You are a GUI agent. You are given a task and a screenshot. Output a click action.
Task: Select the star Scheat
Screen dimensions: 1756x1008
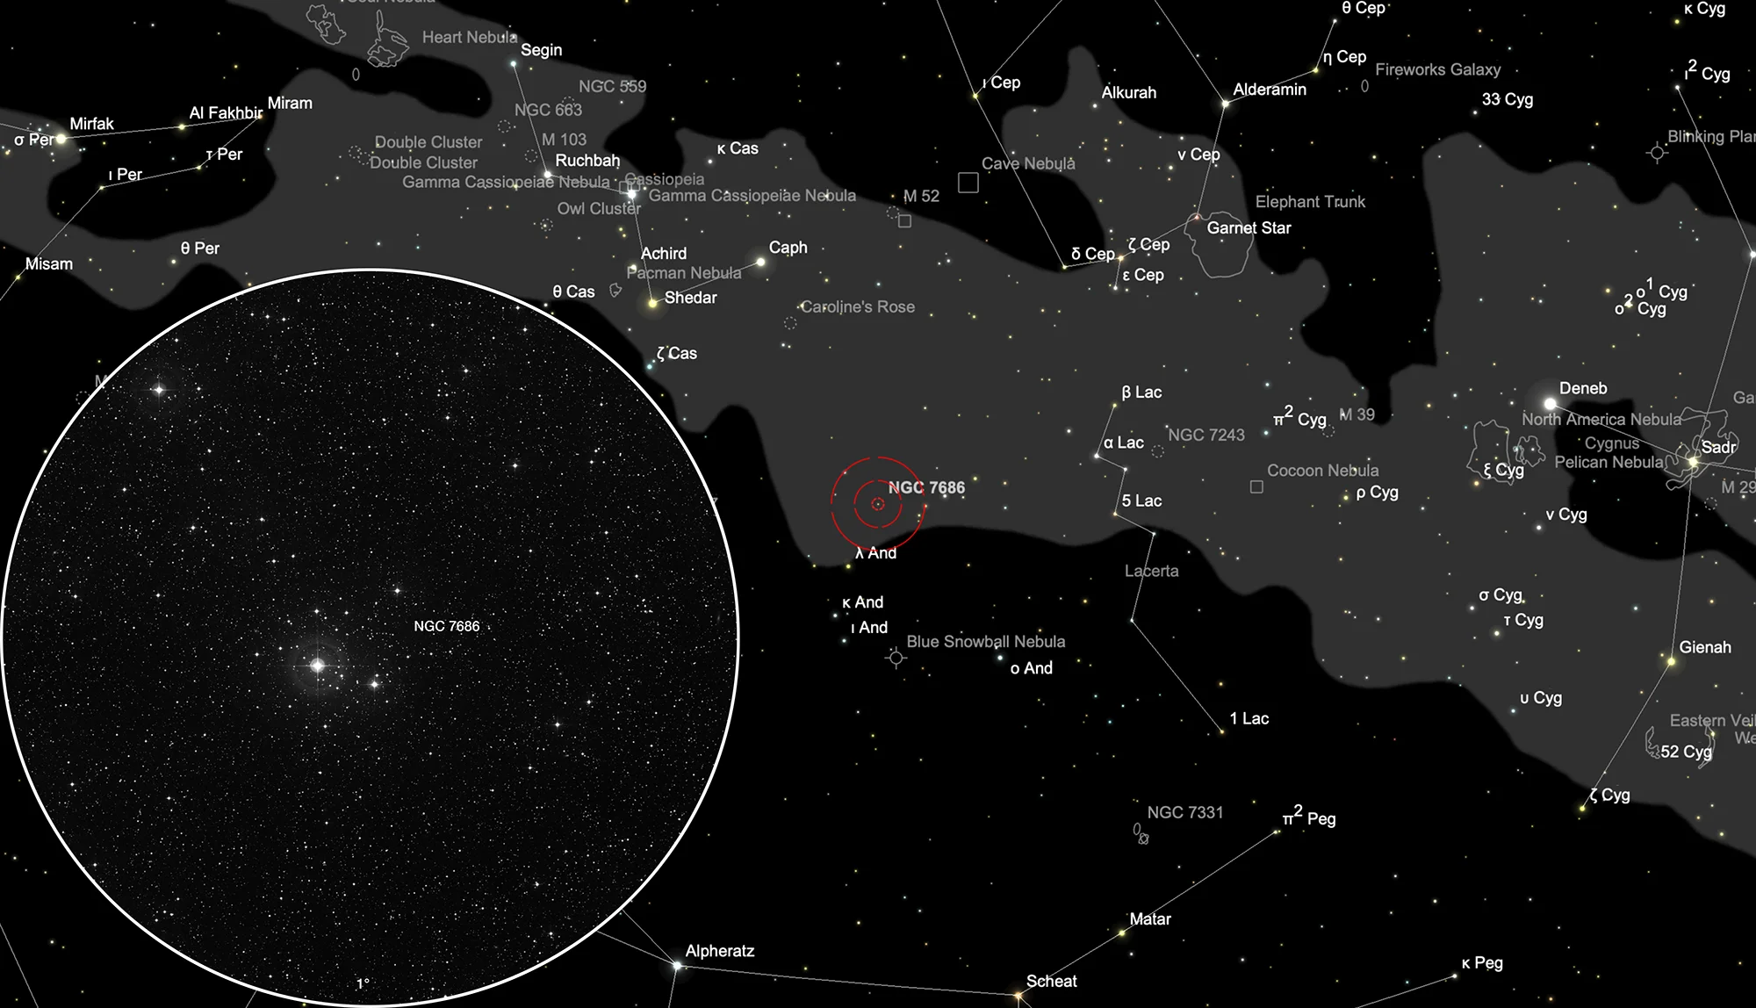coord(1019,997)
